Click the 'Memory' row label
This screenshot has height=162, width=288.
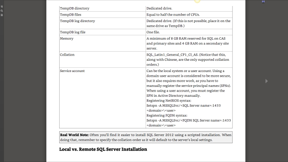click(66, 38)
